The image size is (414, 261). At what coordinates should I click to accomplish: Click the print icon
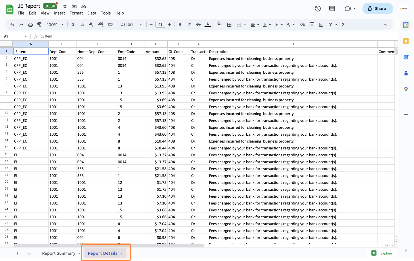(x=30, y=25)
